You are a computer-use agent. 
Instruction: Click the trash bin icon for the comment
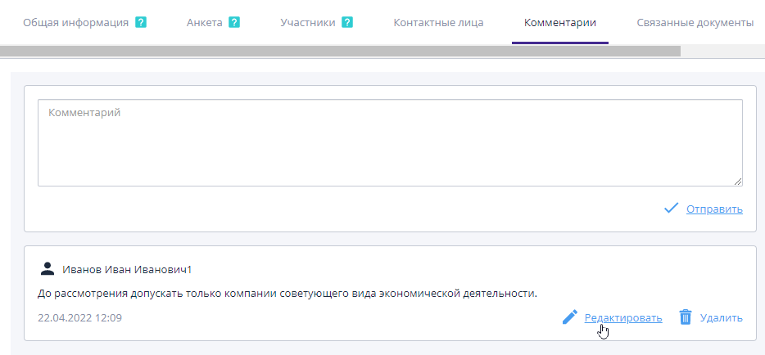pyautogui.click(x=686, y=317)
